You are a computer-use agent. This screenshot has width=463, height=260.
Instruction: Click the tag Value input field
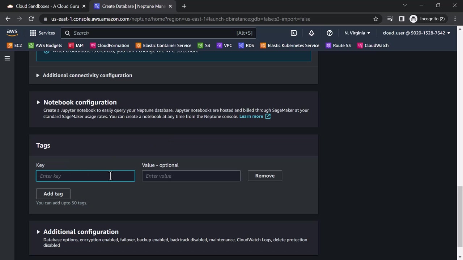(191, 176)
